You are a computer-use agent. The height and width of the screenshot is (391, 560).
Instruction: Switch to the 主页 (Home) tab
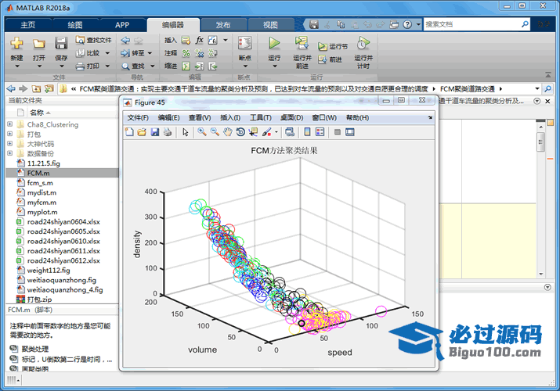point(28,25)
